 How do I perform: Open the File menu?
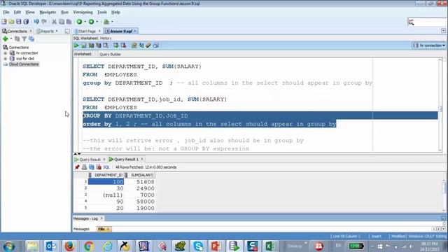(x=6, y=13)
